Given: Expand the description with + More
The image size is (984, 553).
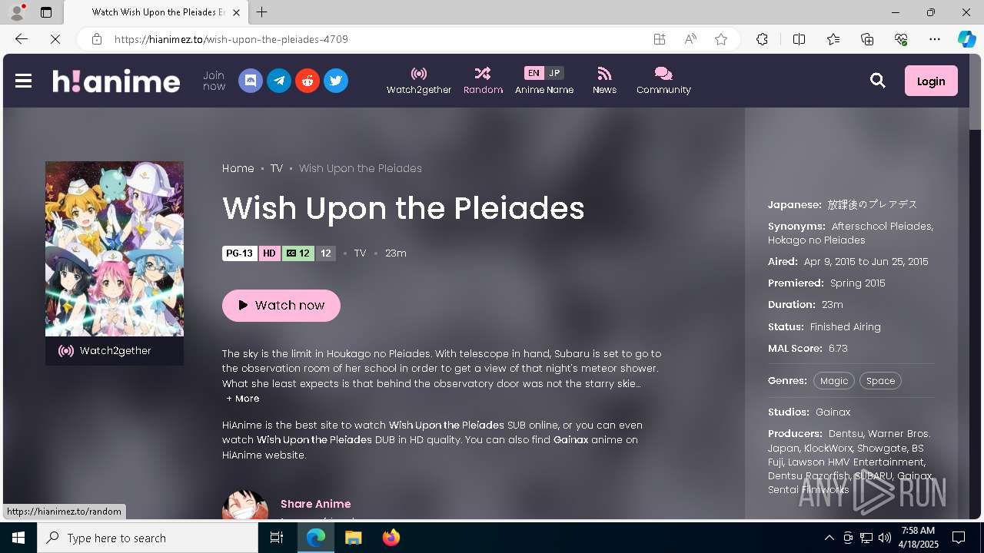Looking at the screenshot, I should tap(243, 399).
